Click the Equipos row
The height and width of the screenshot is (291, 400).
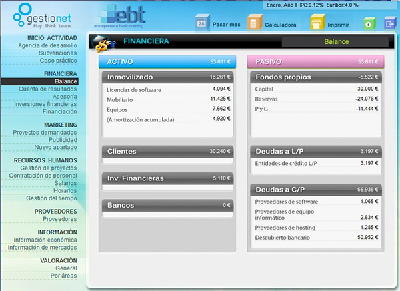169,109
